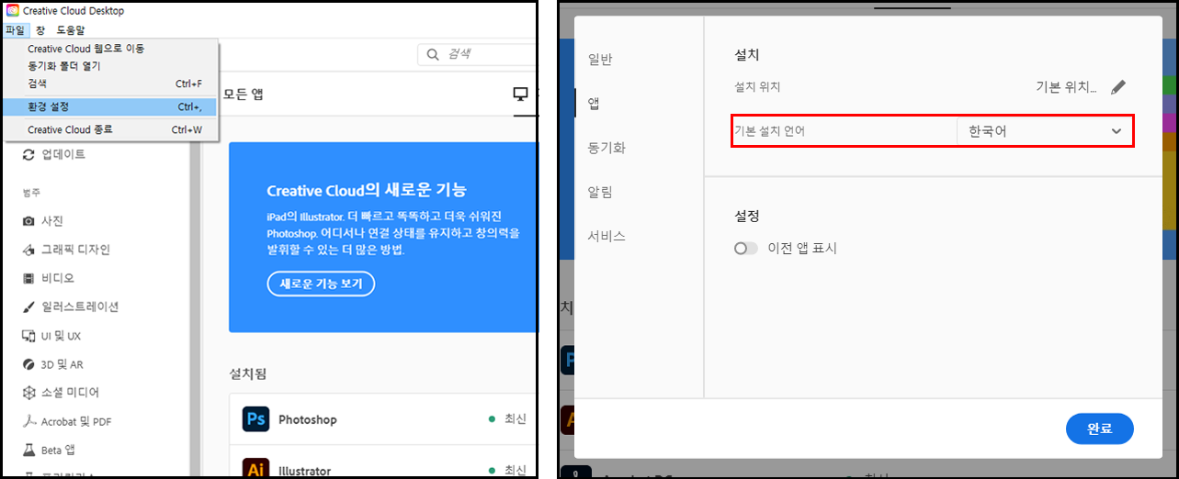Click the Creative Cloud의 새로운 기능 banner
This screenshot has width=1179, height=479.
click(x=381, y=237)
